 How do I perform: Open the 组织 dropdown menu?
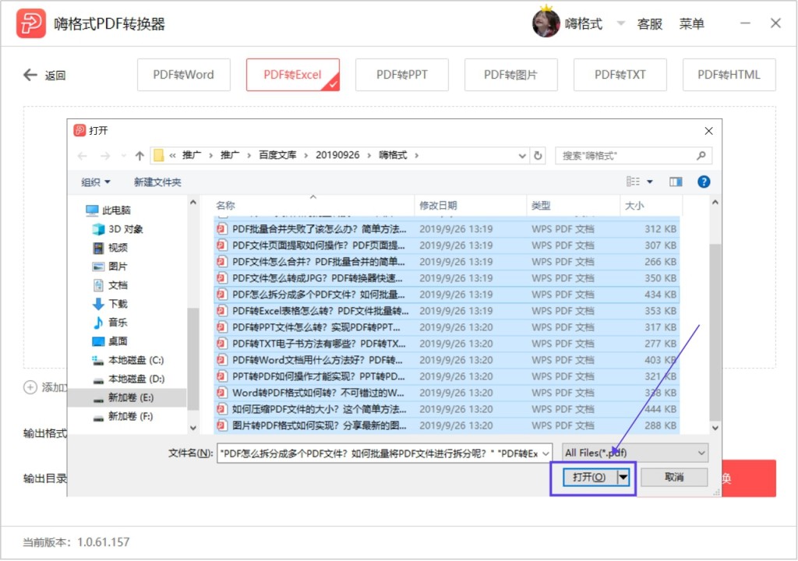click(x=96, y=182)
